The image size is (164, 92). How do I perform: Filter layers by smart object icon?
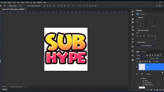pos(158,55)
